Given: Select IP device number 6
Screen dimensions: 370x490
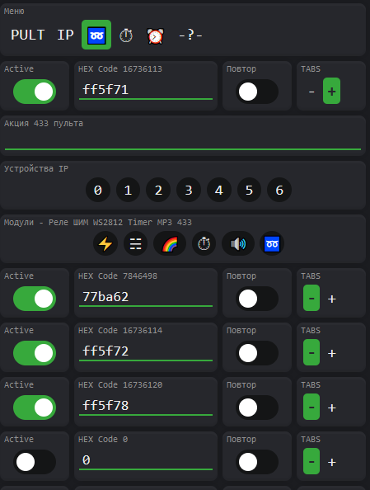Looking at the screenshot, I should pyautogui.click(x=279, y=190).
